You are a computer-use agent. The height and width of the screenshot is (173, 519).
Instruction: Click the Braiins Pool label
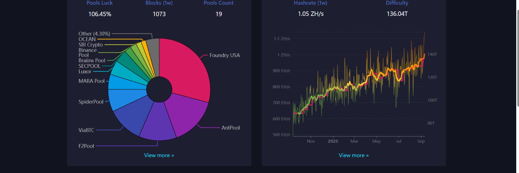(92, 61)
